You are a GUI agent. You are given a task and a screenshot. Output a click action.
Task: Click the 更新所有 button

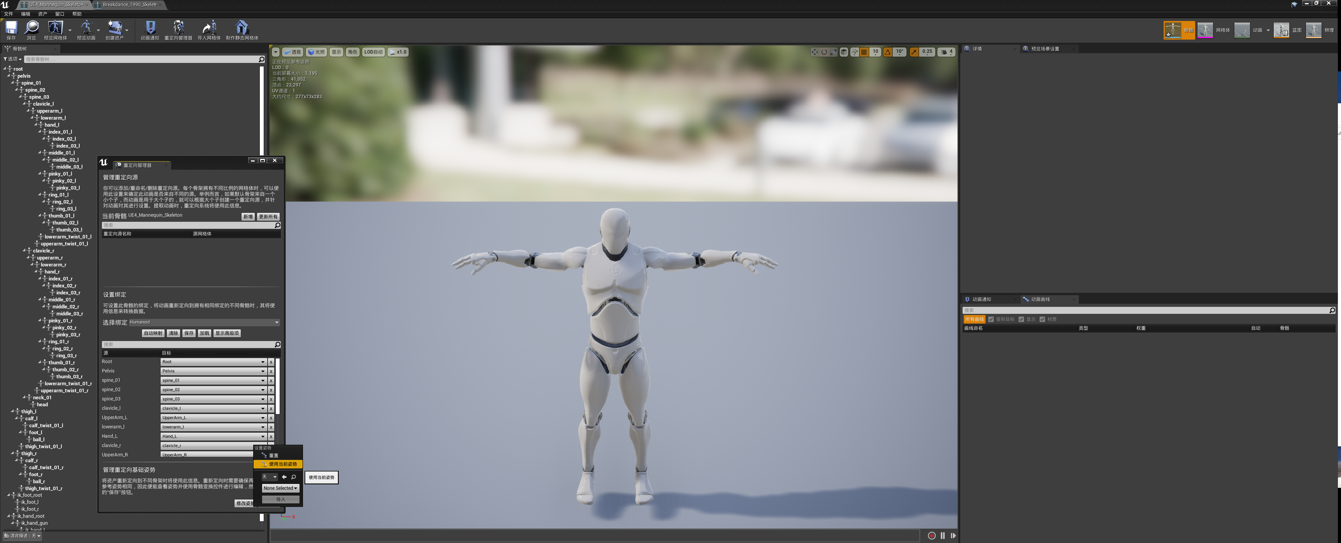(268, 217)
